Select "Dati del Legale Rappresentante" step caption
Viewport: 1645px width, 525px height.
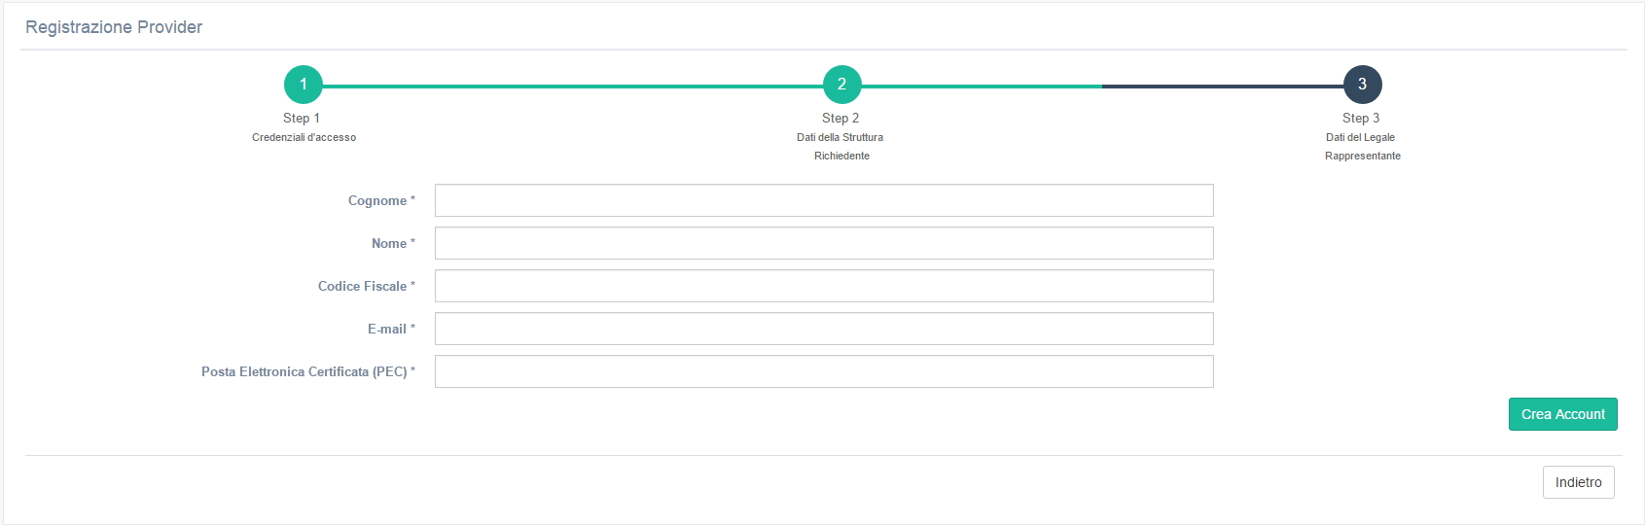pos(1362,146)
